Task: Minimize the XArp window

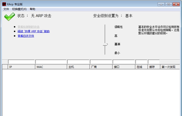Action: point(161,4)
